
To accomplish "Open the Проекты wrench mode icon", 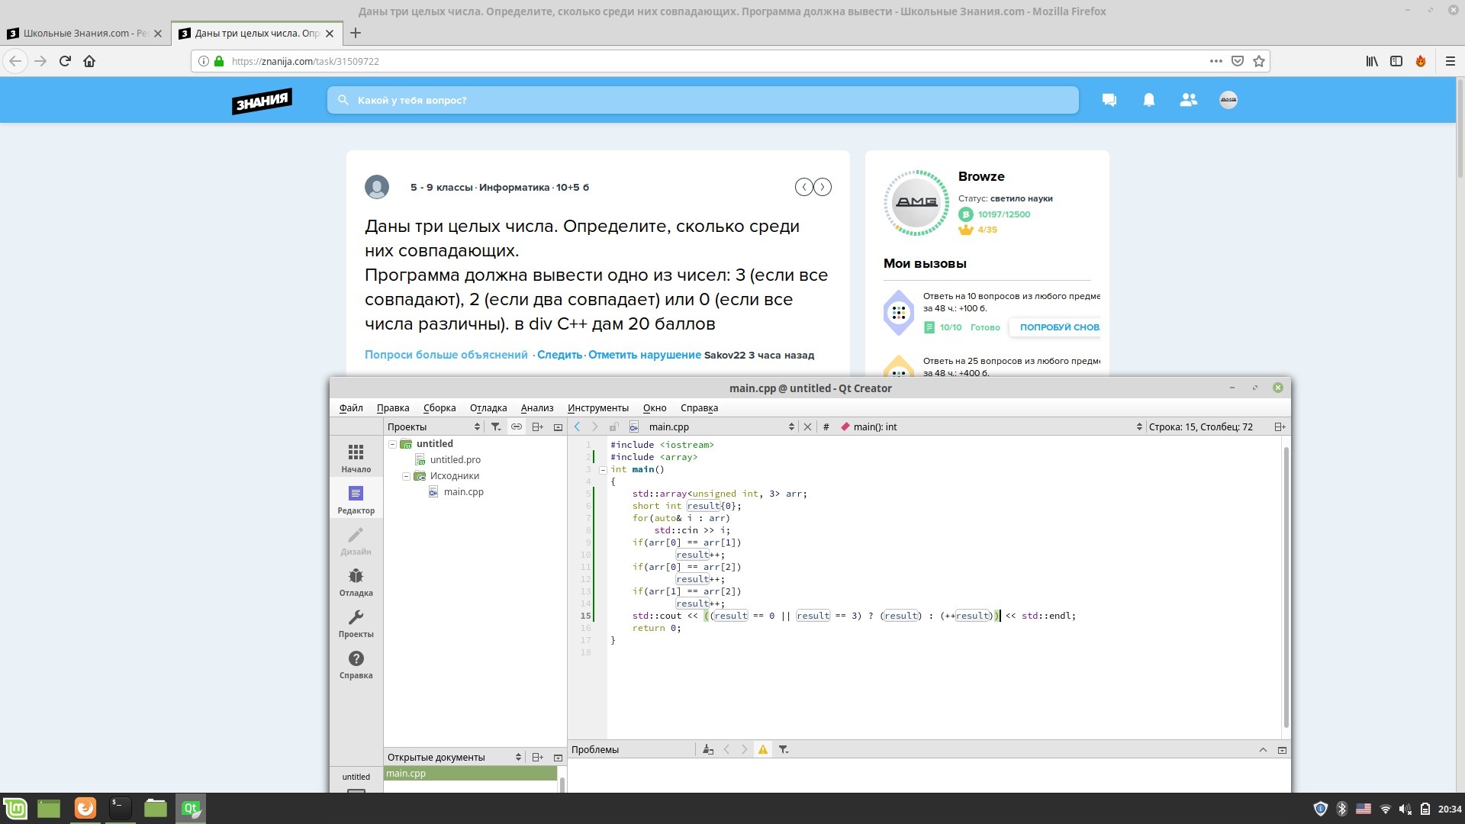I will 356,623.
